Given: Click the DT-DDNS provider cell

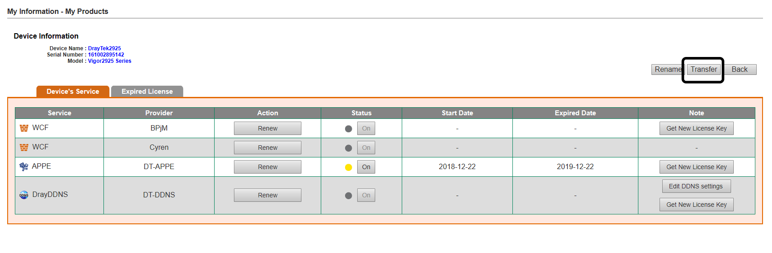Looking at the screenshot, I should coord(159,195).
